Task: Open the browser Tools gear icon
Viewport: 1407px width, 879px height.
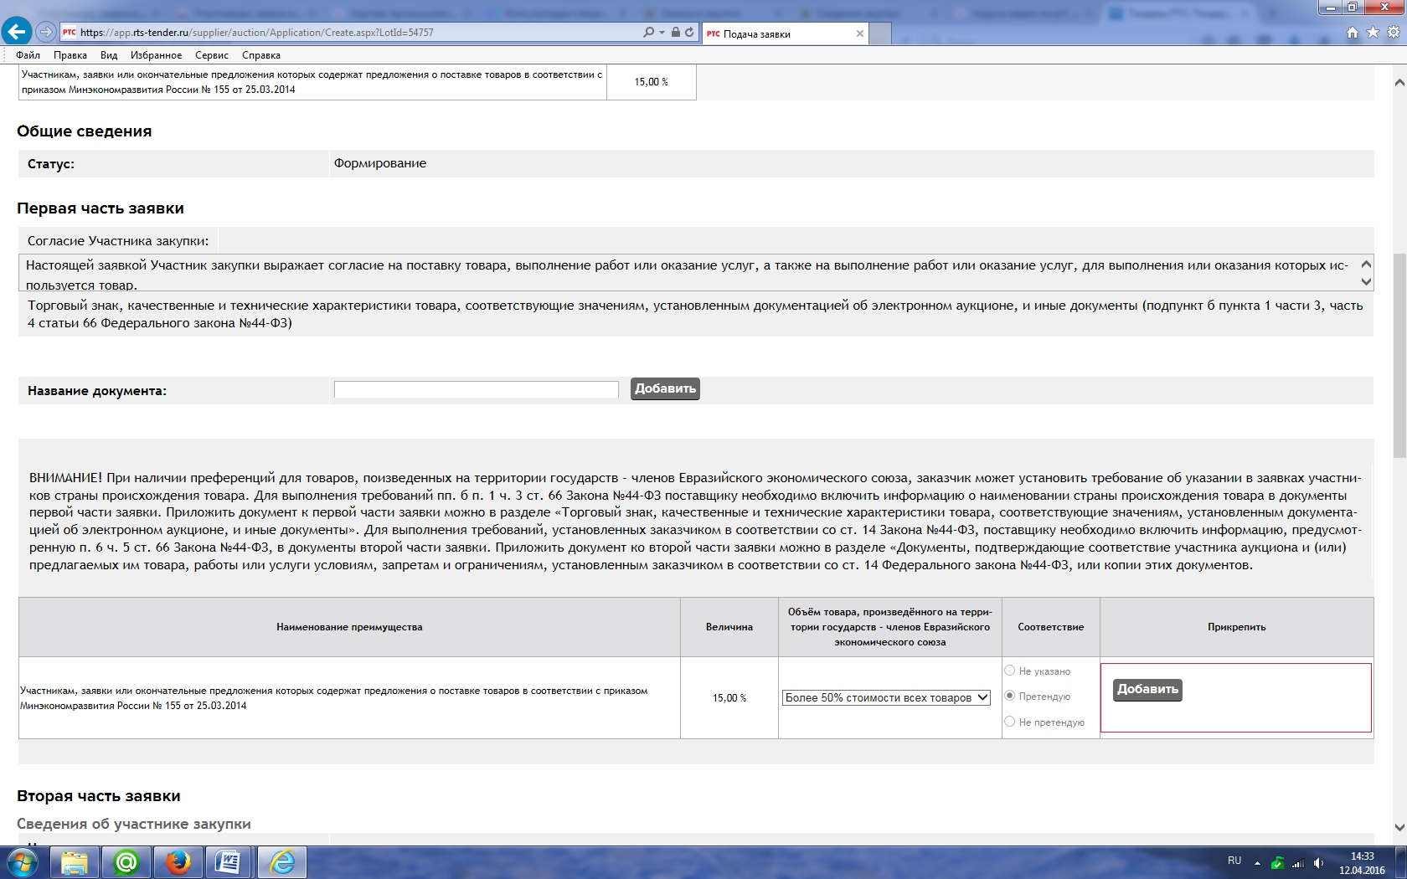Action: 1393,33
